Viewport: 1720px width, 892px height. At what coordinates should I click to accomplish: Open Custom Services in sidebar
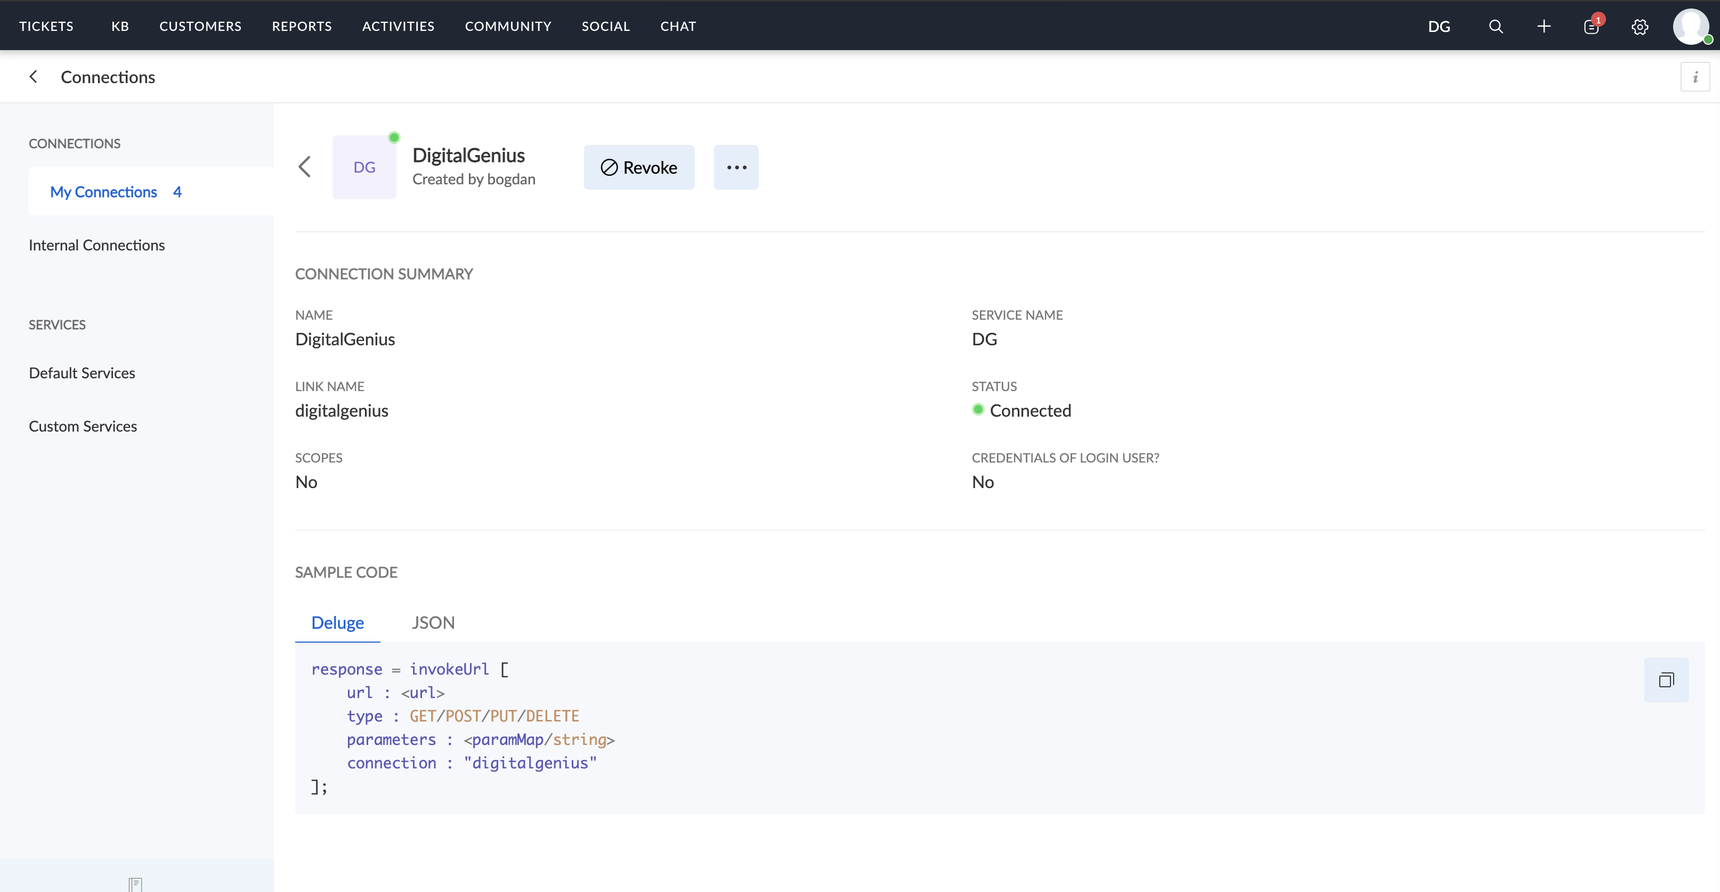(83, 426)
